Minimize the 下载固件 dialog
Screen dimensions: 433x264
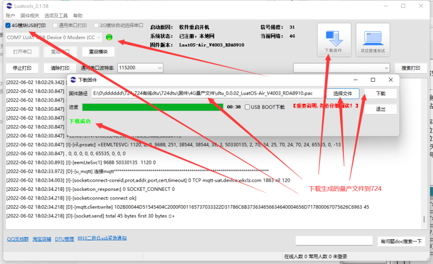coord(356,80)
